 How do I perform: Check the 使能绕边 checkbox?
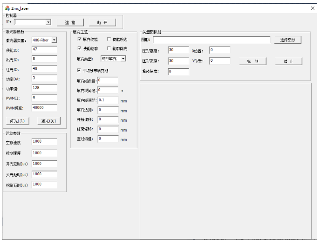click(109, 39)
